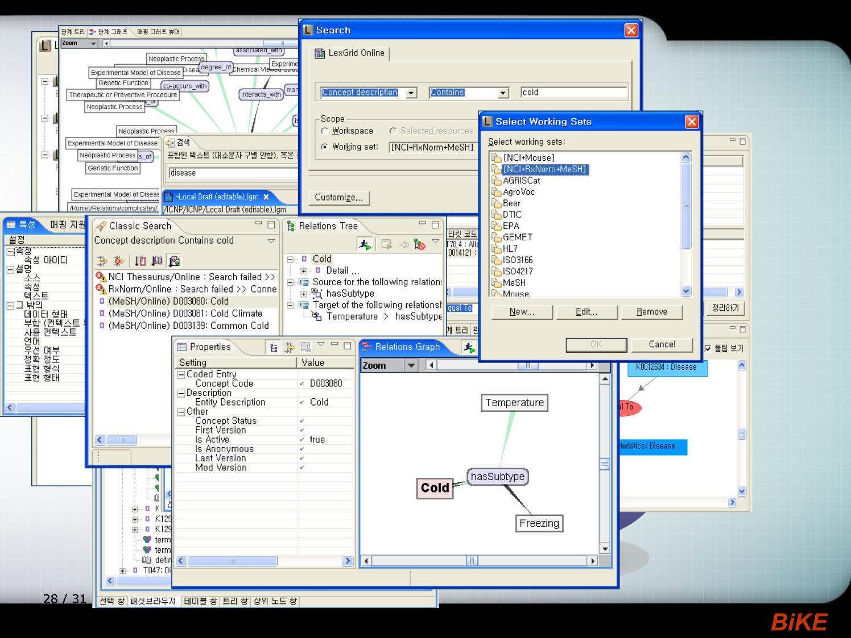Select disabled Selected resources radio option
Screen dimensions: 851x638
393,131
